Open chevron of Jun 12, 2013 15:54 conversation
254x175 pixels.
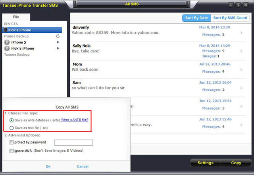[241, 106]
